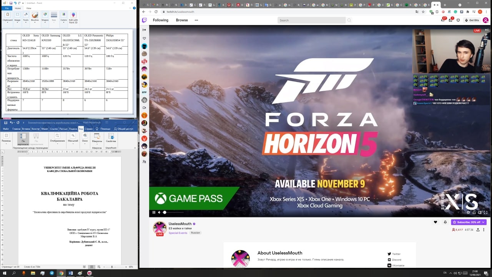This screenshot has width=492, height=277.
Task: Open the Special Events category link
Action: point(178,233)
